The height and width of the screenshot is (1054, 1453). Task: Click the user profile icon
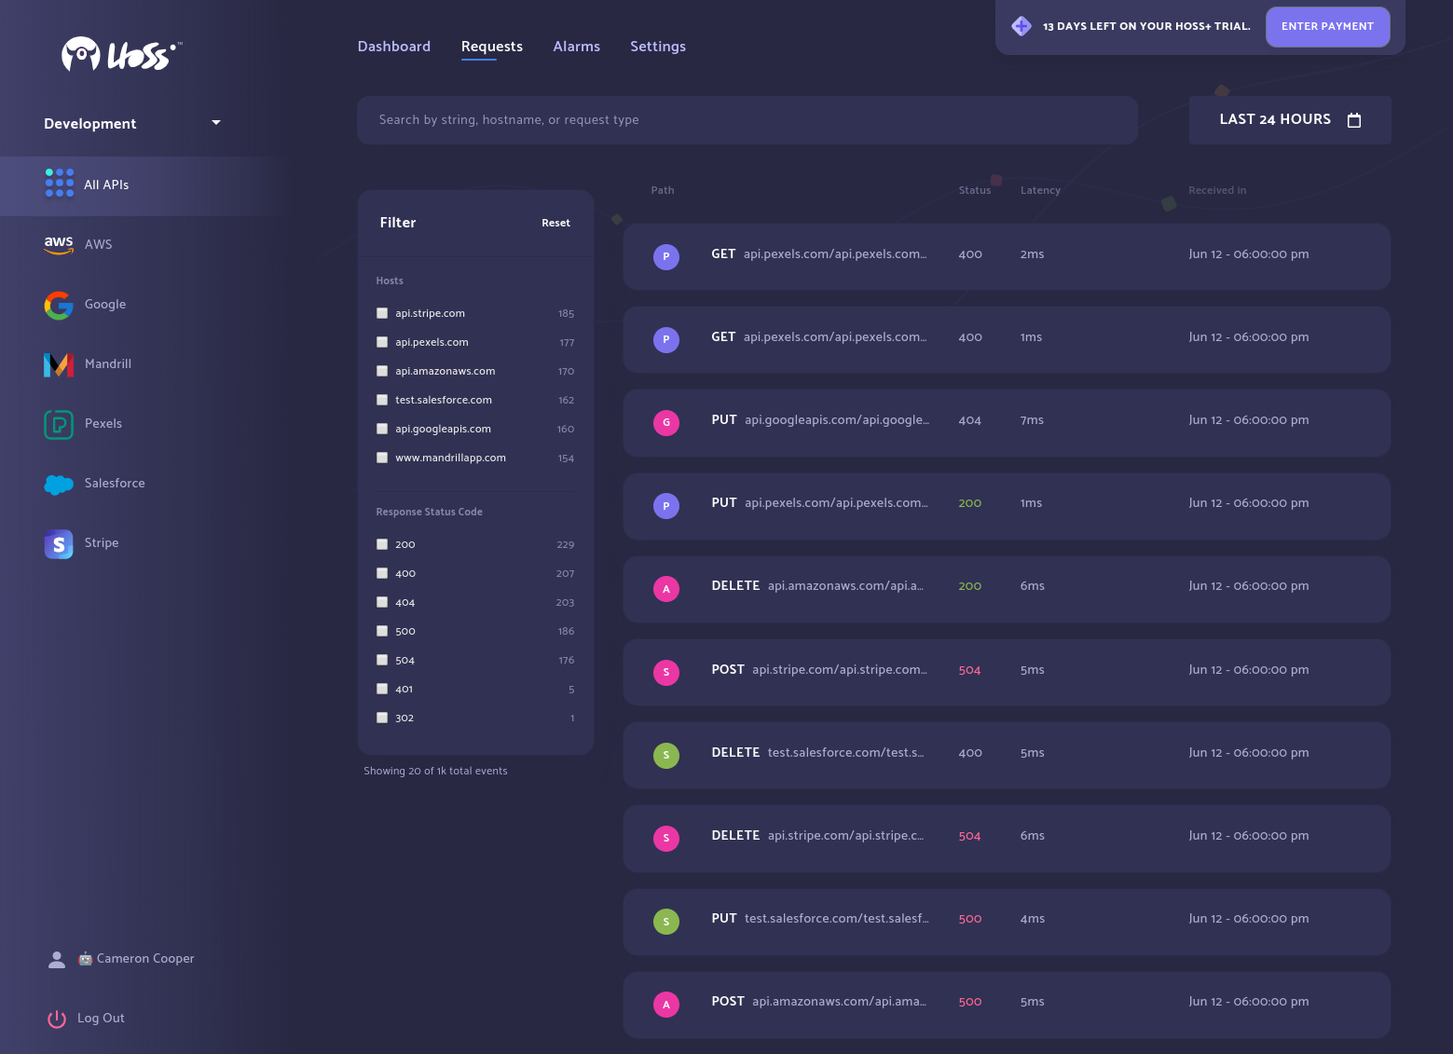click(57, 959)
